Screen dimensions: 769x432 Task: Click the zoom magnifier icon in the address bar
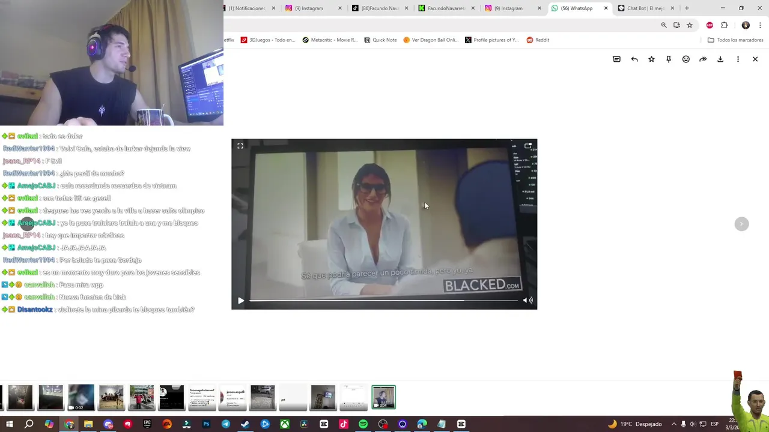(664, 25)
